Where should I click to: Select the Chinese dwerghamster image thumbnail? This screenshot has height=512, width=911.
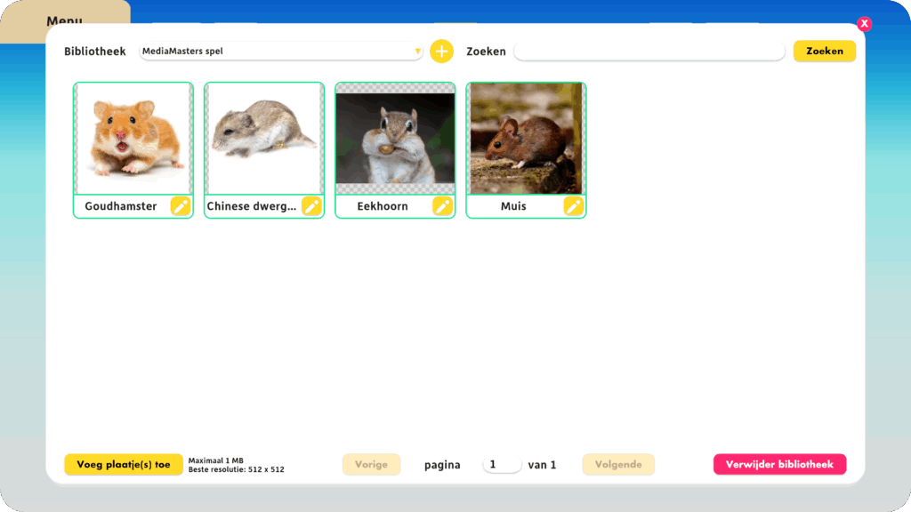pyautogui.click(x=264, y=139)
